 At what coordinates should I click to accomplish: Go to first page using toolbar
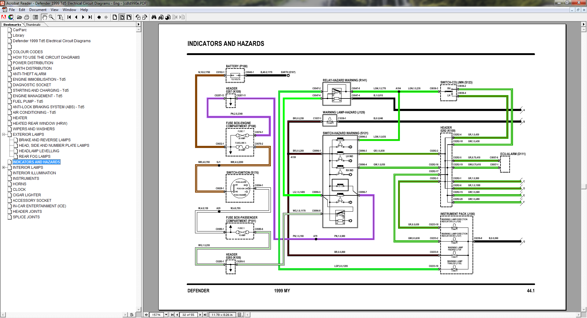click(x=69, y=17)
